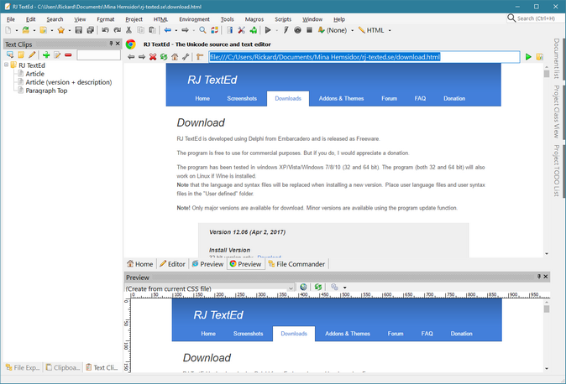Open the Project TODO List side tab
566x384 pixels.
click(557, 170)
